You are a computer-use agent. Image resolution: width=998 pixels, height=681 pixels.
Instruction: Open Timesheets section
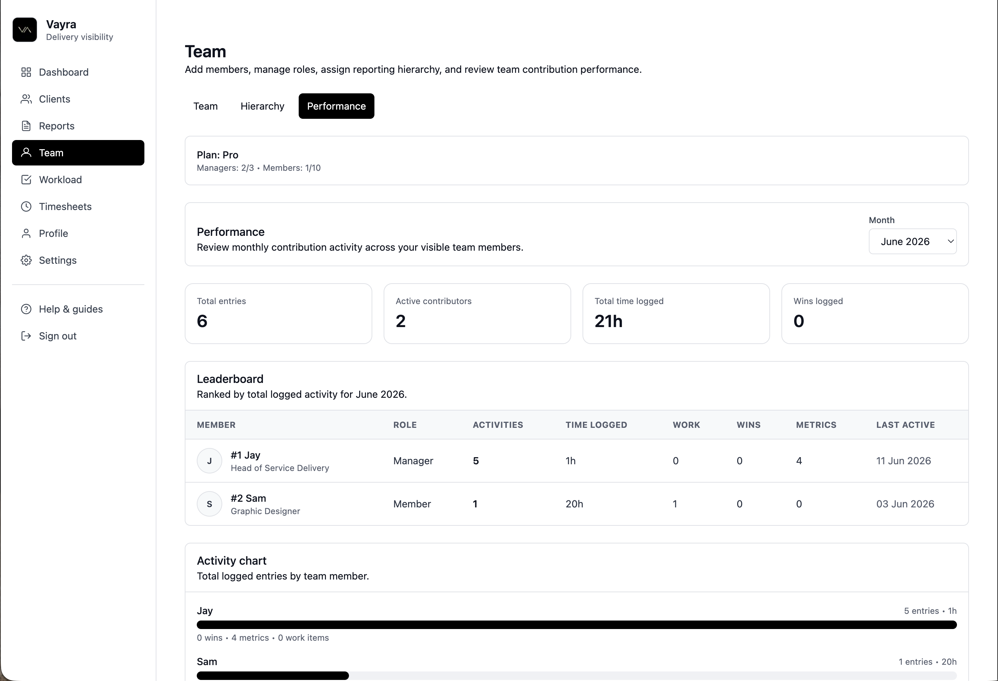78,206
